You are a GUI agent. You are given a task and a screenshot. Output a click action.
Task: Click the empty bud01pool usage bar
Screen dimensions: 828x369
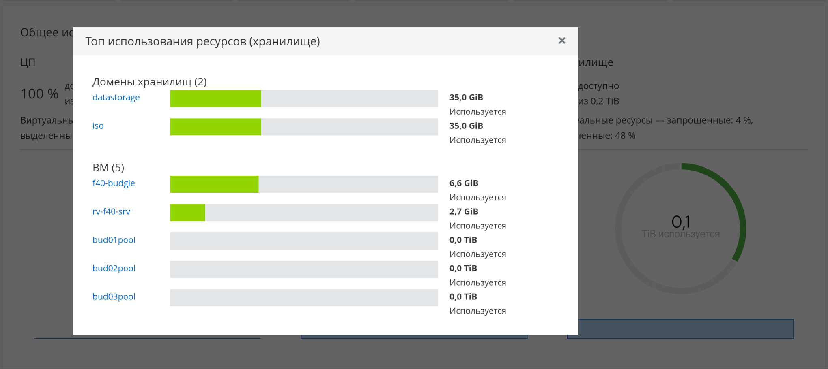tap(304, 241)
